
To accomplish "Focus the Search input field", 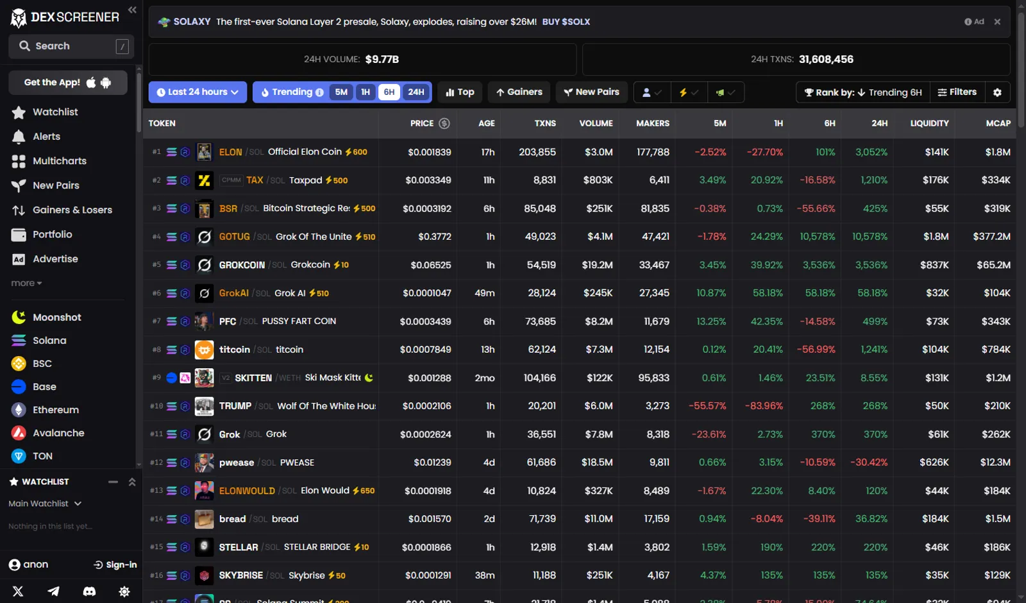I will [x=71, y=46].
